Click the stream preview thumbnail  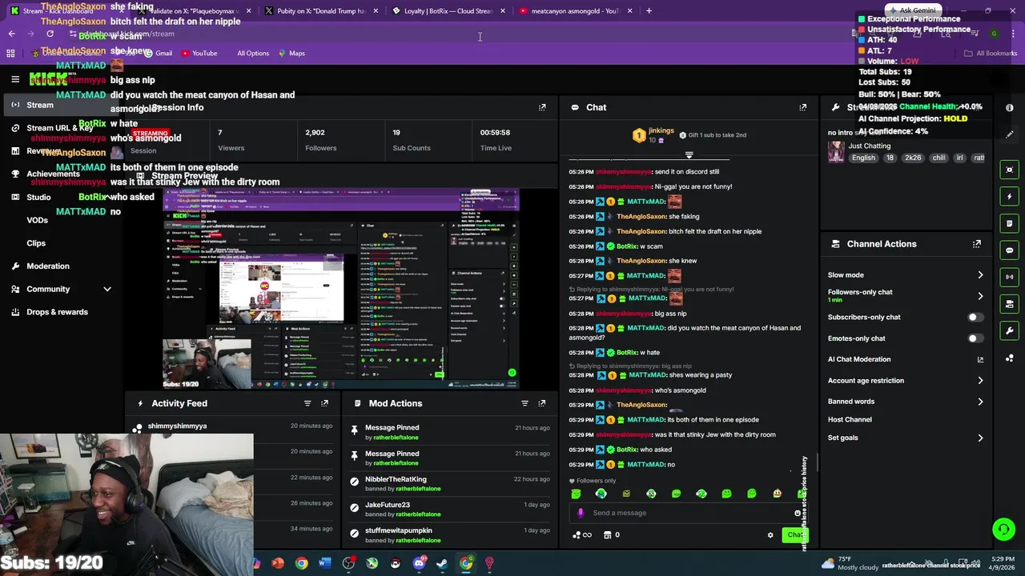pyautogui.click(x=342, y=289)
